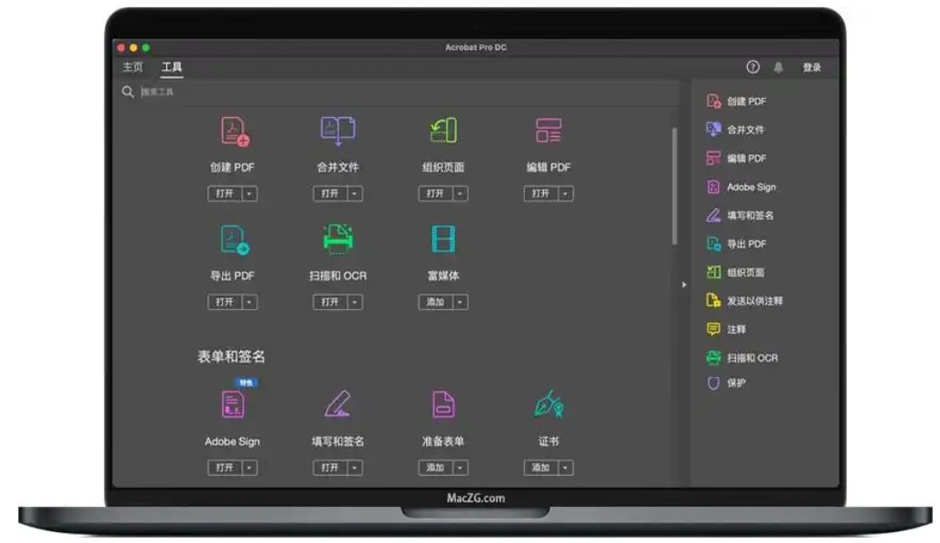Expand dropdown arrow next to 填写和签名 打开
The width and height of the screenshot is (940, 543).
click(355, 468)
